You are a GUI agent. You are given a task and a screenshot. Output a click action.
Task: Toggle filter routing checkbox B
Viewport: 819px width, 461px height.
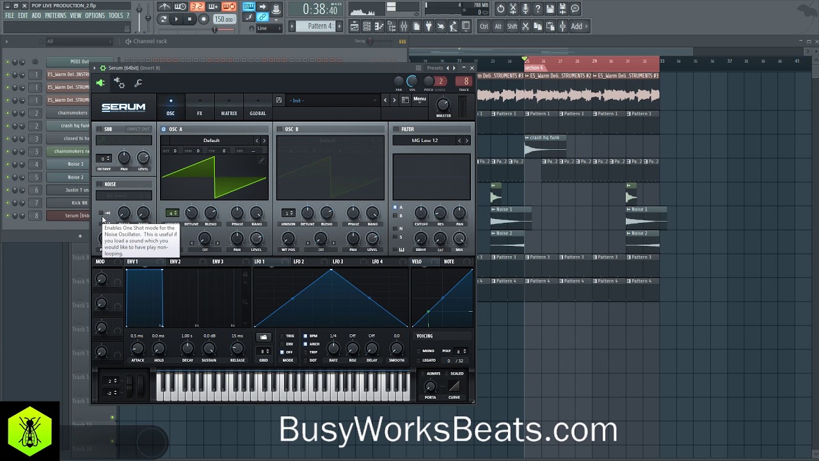(395, 216)
